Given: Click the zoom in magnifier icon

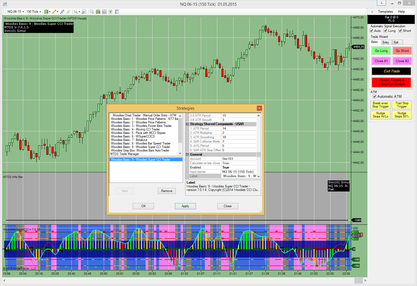Looking at the screenshot, I should 62,12.
